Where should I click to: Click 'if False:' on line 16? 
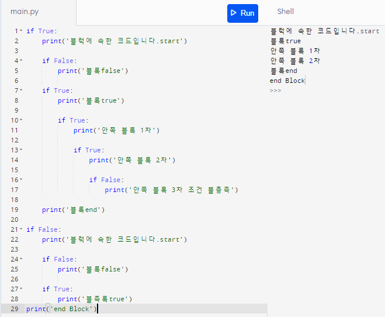click(x=106, y=180)
